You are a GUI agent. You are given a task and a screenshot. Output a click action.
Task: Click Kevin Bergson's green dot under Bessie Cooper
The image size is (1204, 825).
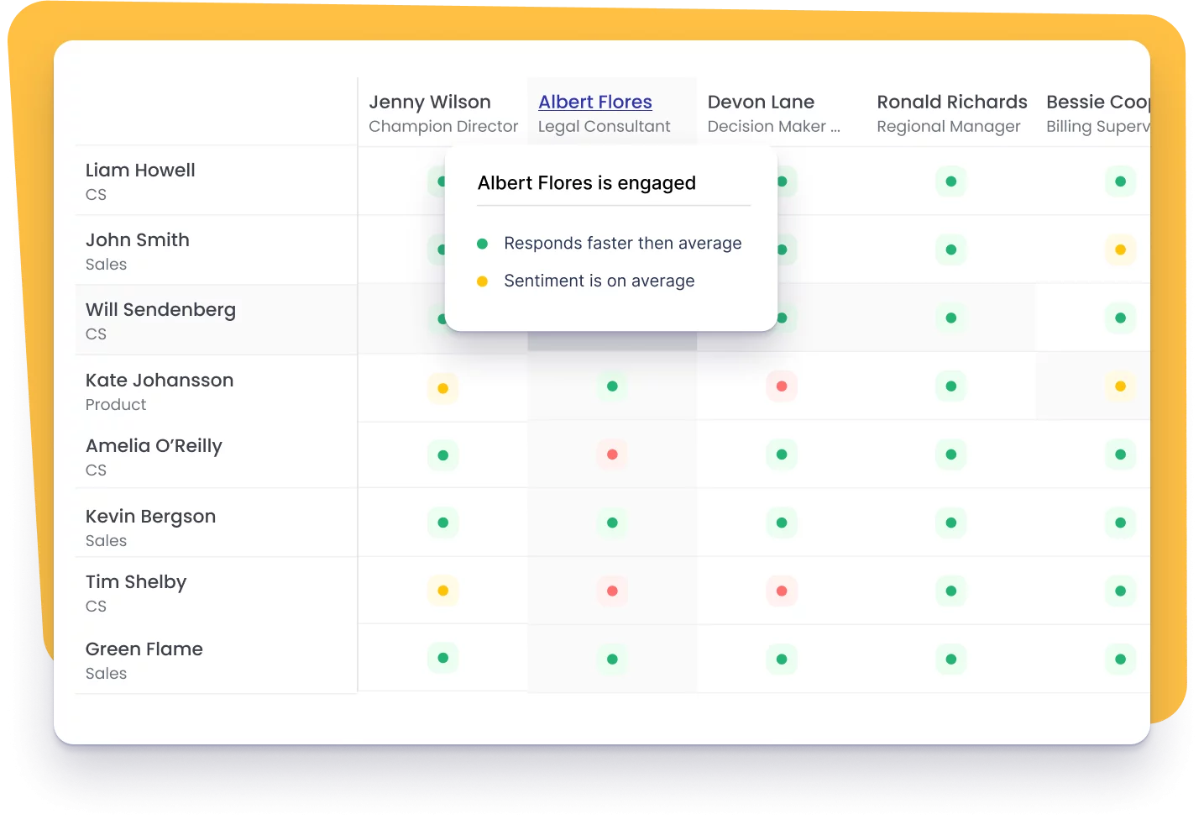tap(1121, 523)
